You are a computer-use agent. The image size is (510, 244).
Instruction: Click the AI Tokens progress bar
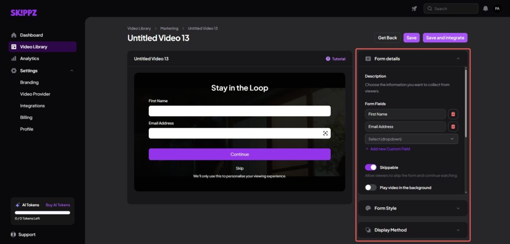[42, 212]
